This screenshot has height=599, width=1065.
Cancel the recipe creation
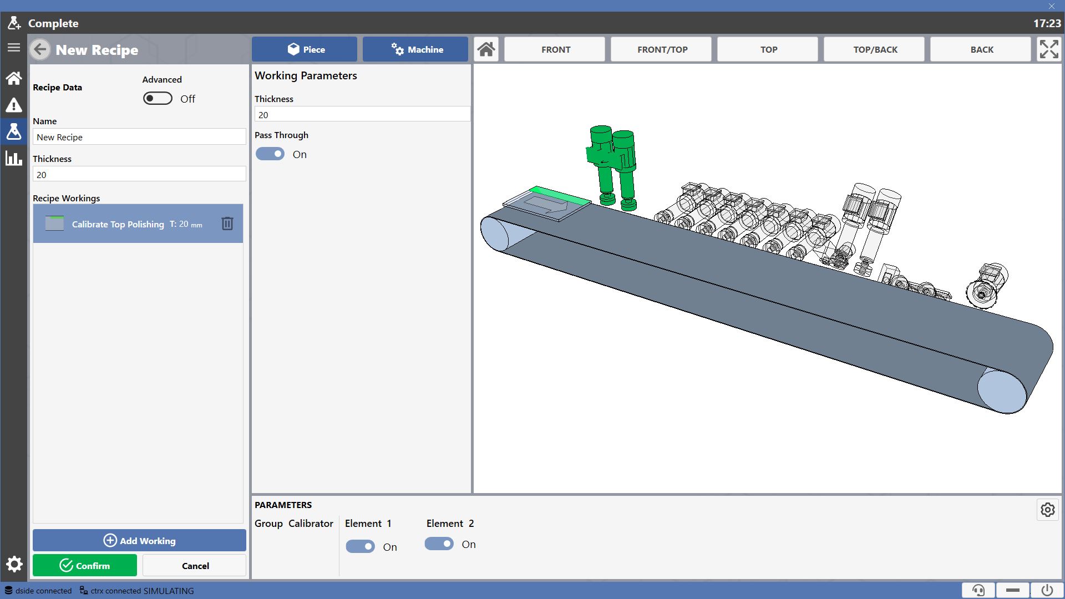point(195,565)
